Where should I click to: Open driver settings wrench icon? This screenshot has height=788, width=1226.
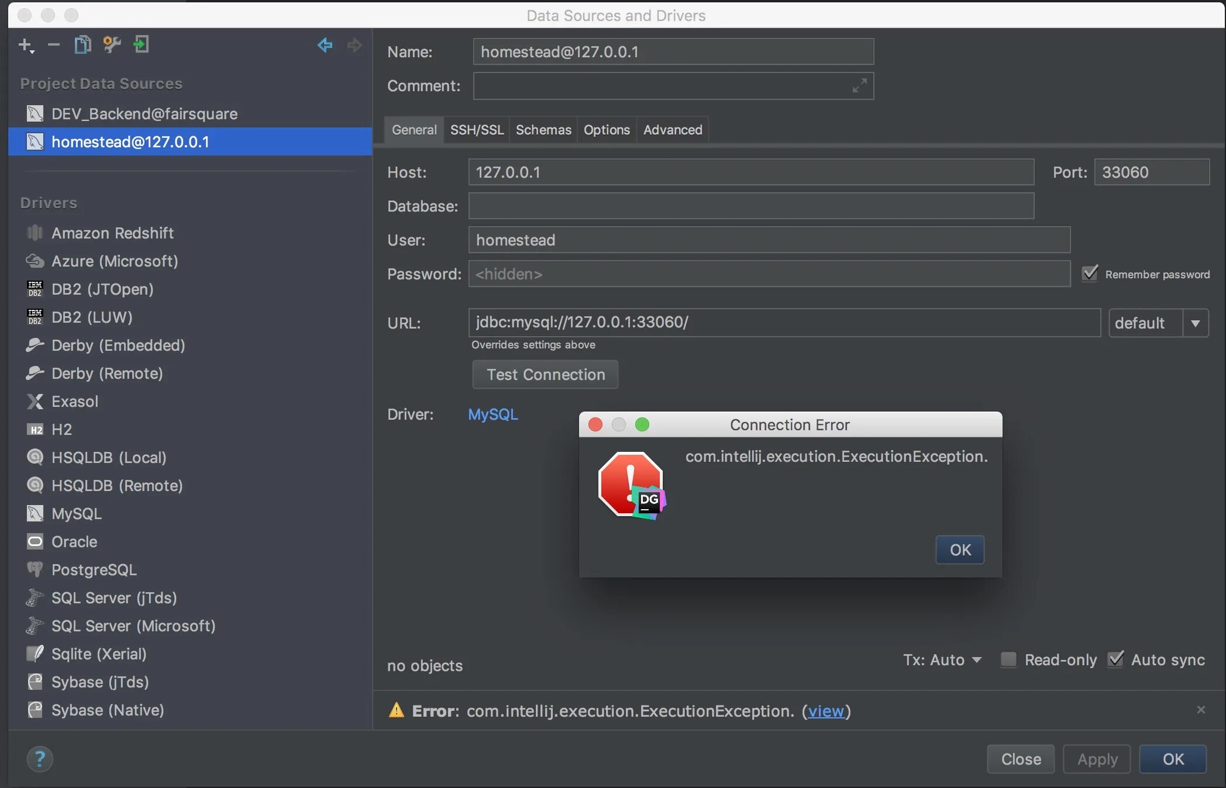pos(112,44)
